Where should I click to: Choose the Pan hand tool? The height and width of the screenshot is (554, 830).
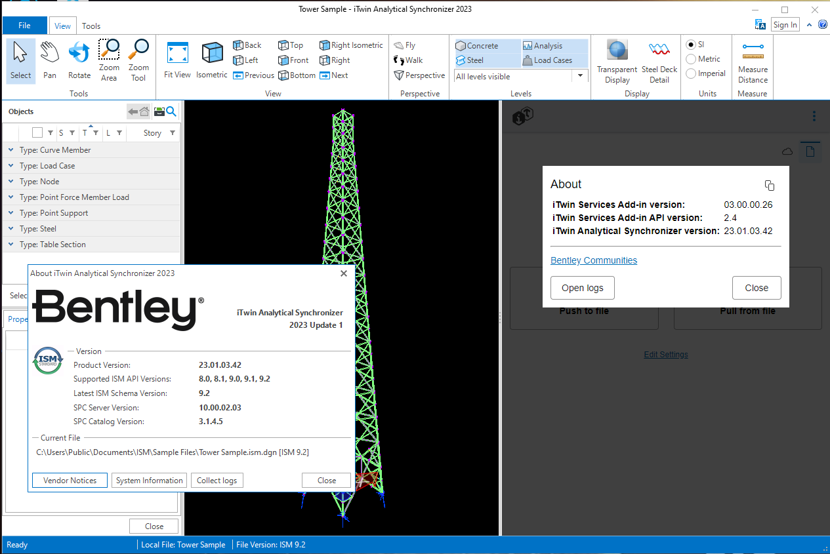50,60
